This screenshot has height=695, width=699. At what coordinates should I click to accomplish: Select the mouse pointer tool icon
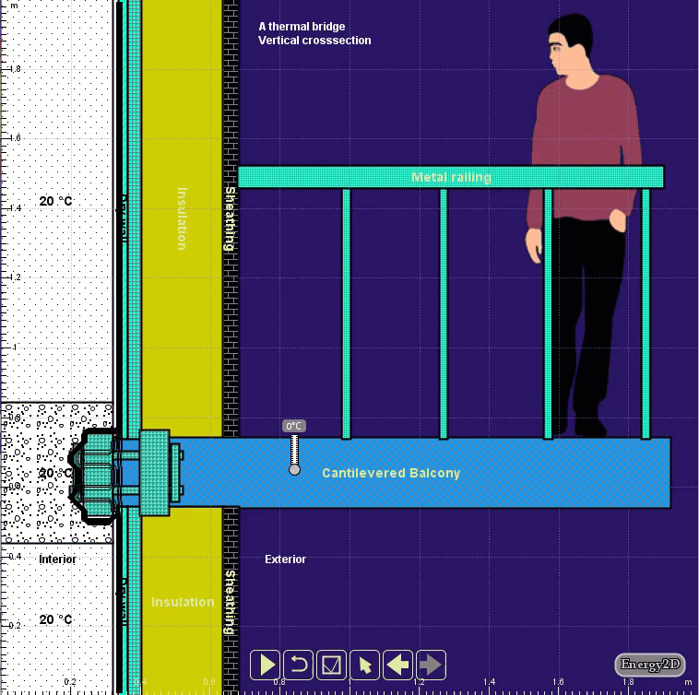[365, 665]
